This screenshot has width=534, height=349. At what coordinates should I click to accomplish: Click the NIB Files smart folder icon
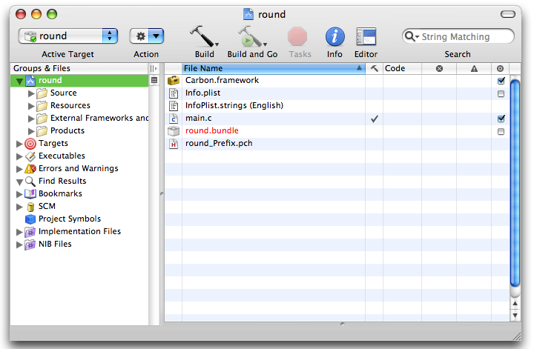(30, 245)
